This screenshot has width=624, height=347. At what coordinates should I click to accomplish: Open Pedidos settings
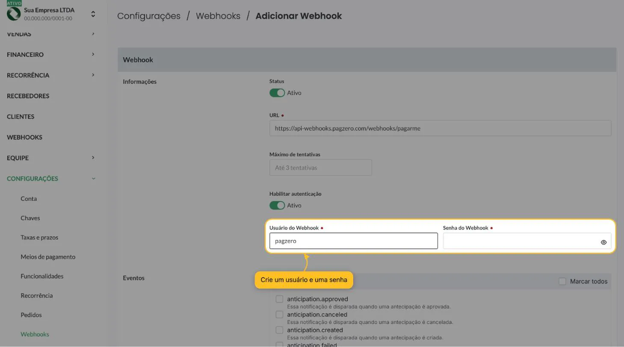click(x=31, y=315)
